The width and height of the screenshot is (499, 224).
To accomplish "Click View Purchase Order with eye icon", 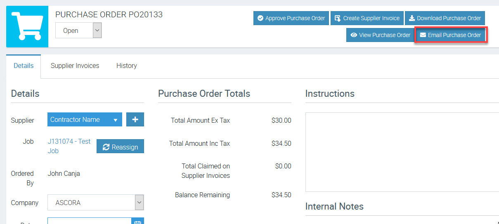I will pos(380,35).
